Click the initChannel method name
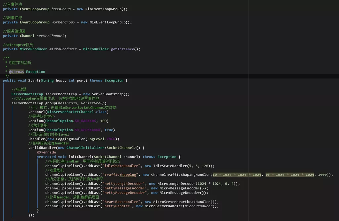The width and height of the screenshot is (339, 221). pyautogui.click(x=80, y=157)
